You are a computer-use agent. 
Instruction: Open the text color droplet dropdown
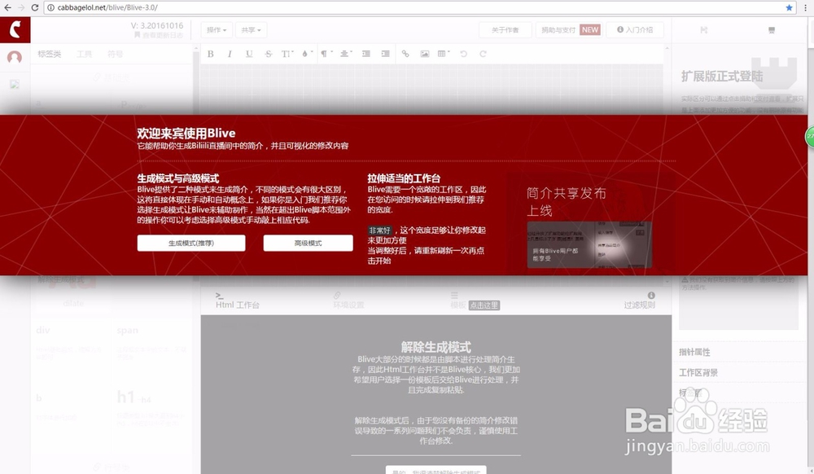(307, 54)
